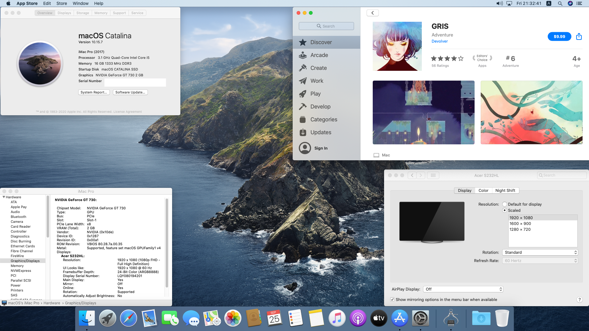589x331 pixels.
Task: Open Reminders in the Dock
Action: point(295,318)
